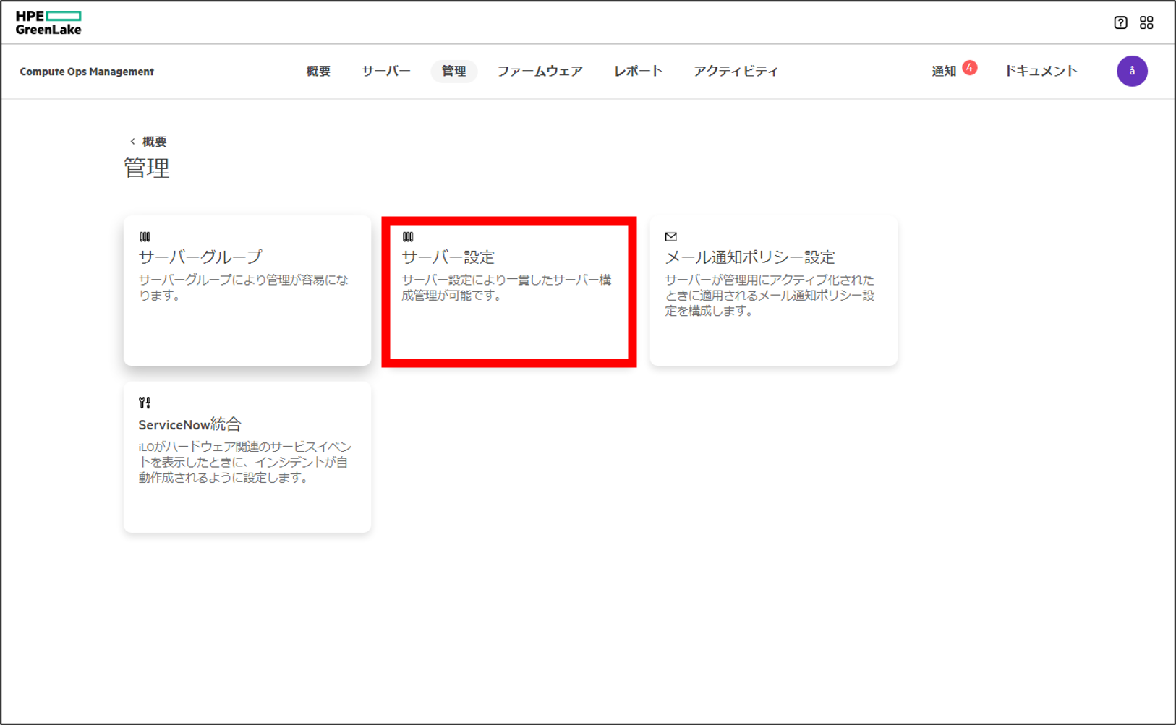Viewport: 1176px width, 725px height.
Task: Go to the アクティビティ nav tab
Action: click(736, 71)
